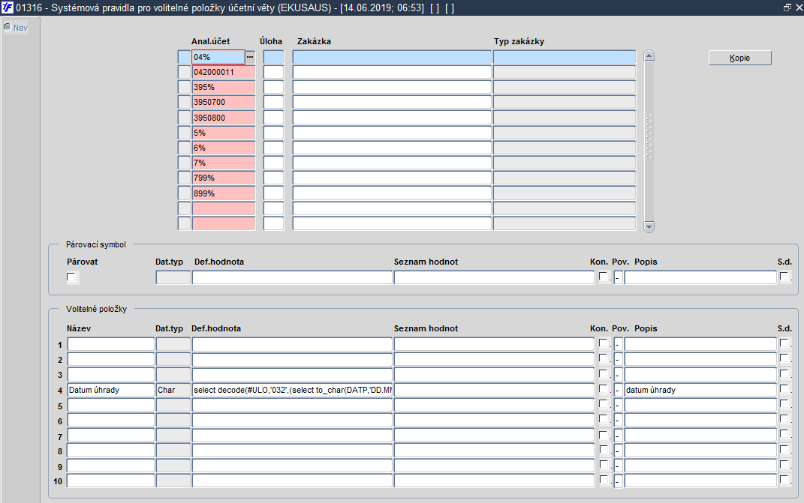Toggle the Párovat checkbox
Screen dimensions: 804x503
(71, 277)
